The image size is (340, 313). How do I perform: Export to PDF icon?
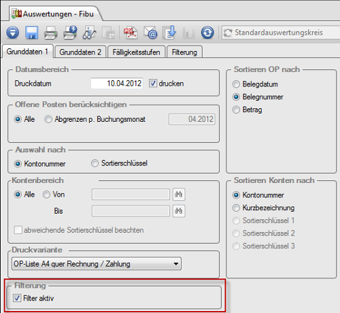(131, 33)
